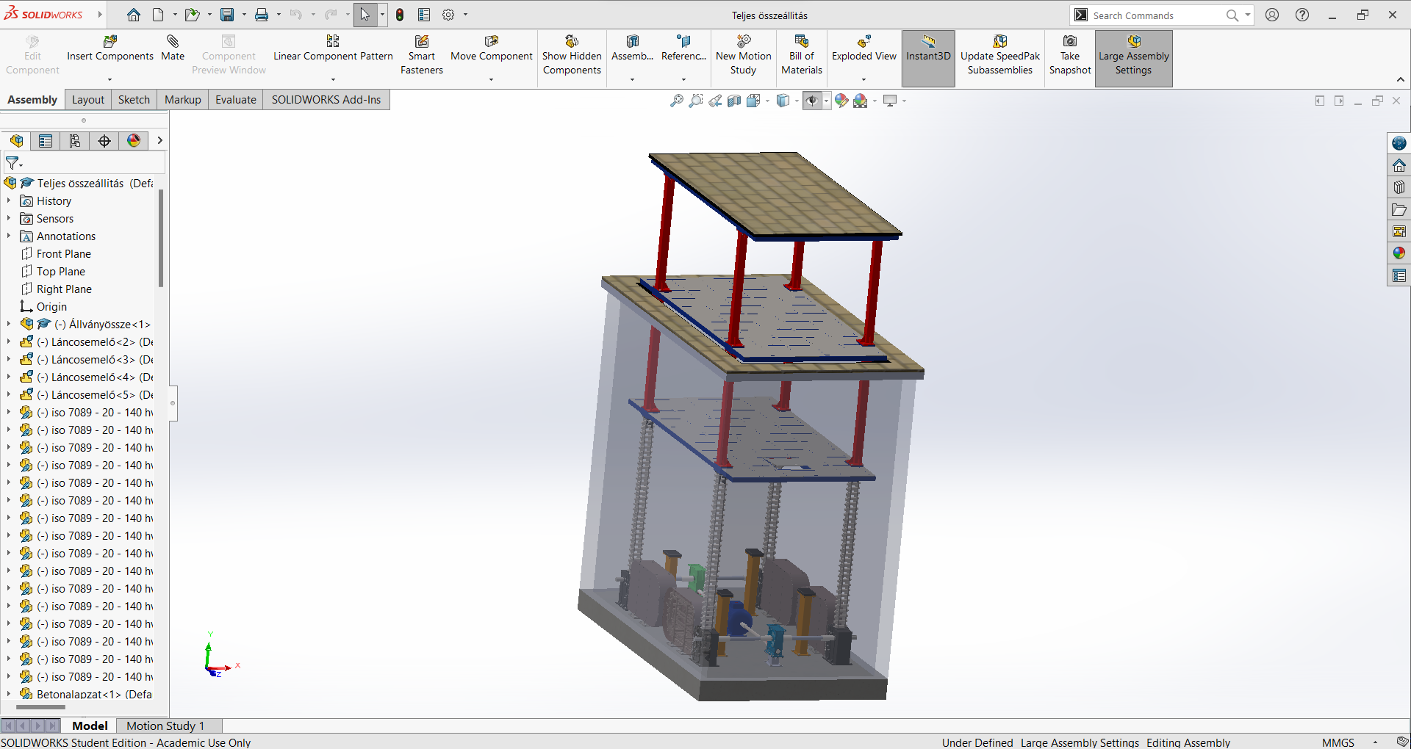Click the Search Commands field
Viewport: 1411px width, 749px height.
(1154, 15)
